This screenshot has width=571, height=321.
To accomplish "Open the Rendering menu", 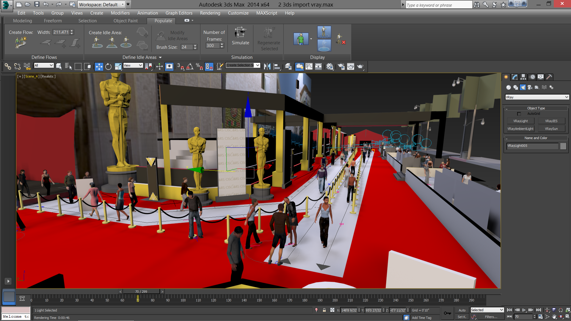I will [210, 13].
